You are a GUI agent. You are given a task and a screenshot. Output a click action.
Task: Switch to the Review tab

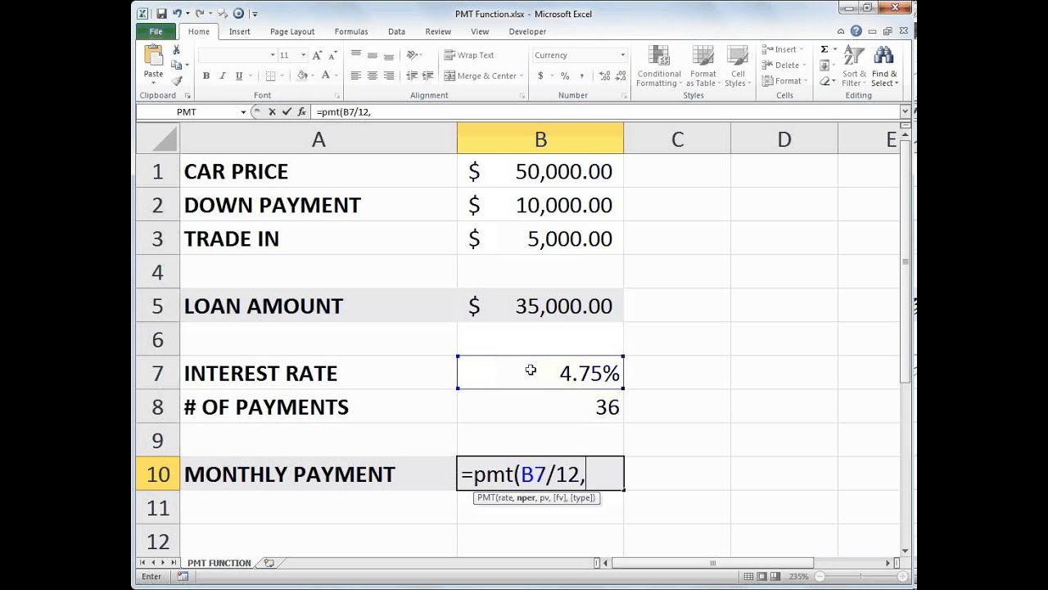point(438,31)
